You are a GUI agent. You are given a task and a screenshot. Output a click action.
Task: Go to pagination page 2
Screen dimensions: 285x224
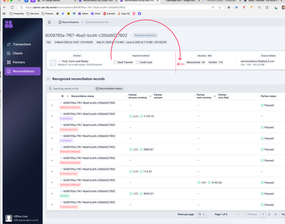click(269, 214)
